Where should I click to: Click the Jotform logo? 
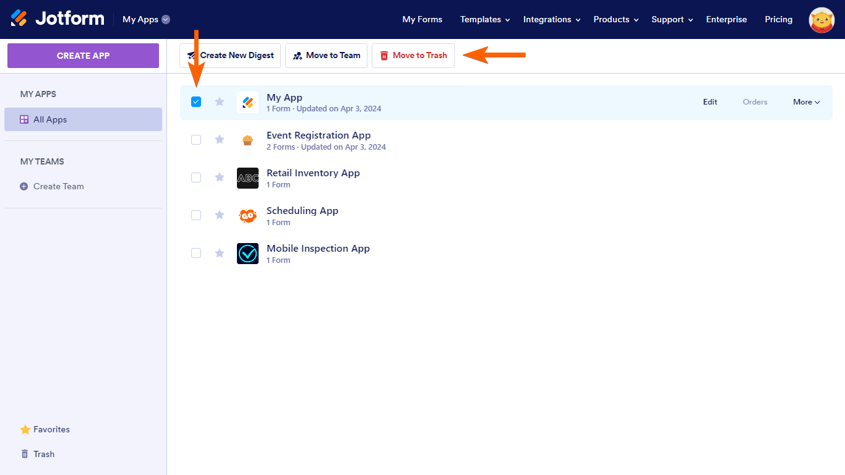pos(58,19)
